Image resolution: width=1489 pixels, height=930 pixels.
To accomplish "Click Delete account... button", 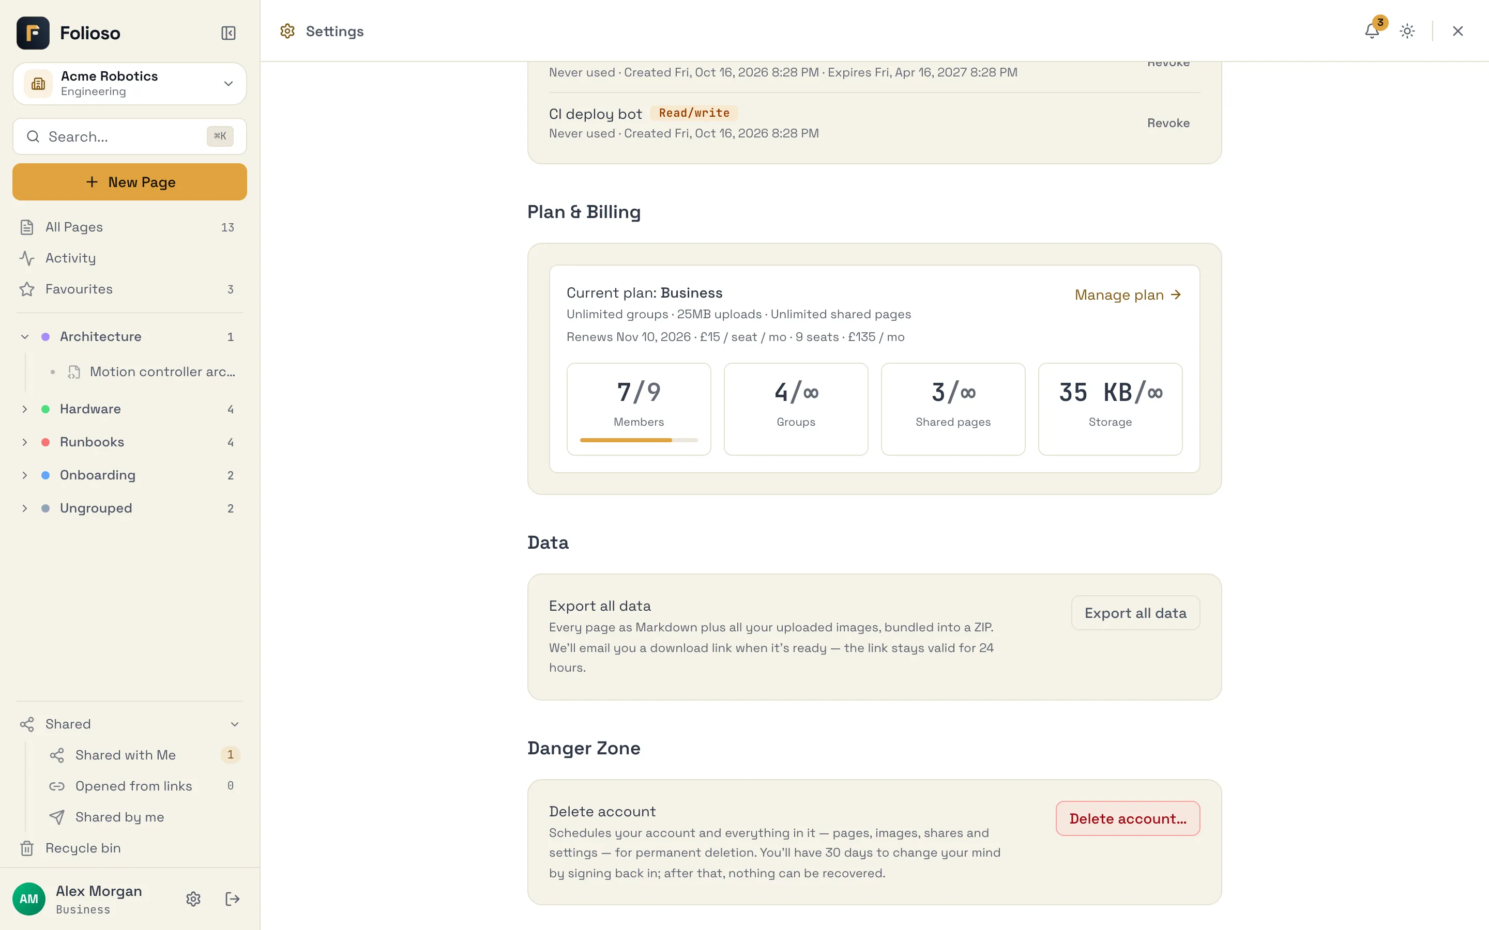I will click(x=1127, y=818).
